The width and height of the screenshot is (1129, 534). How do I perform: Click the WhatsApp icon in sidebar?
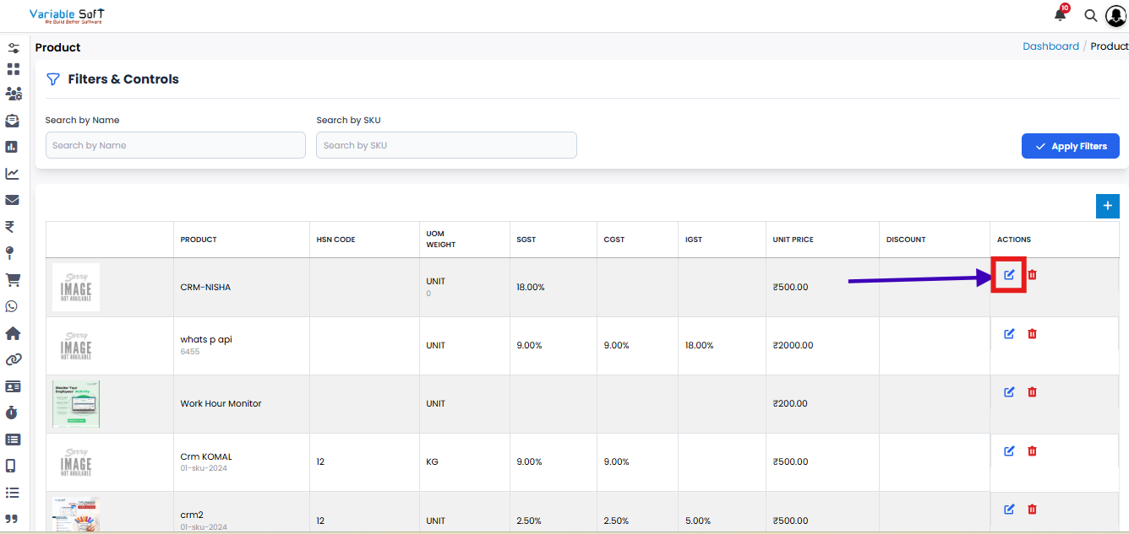(12, 306)
